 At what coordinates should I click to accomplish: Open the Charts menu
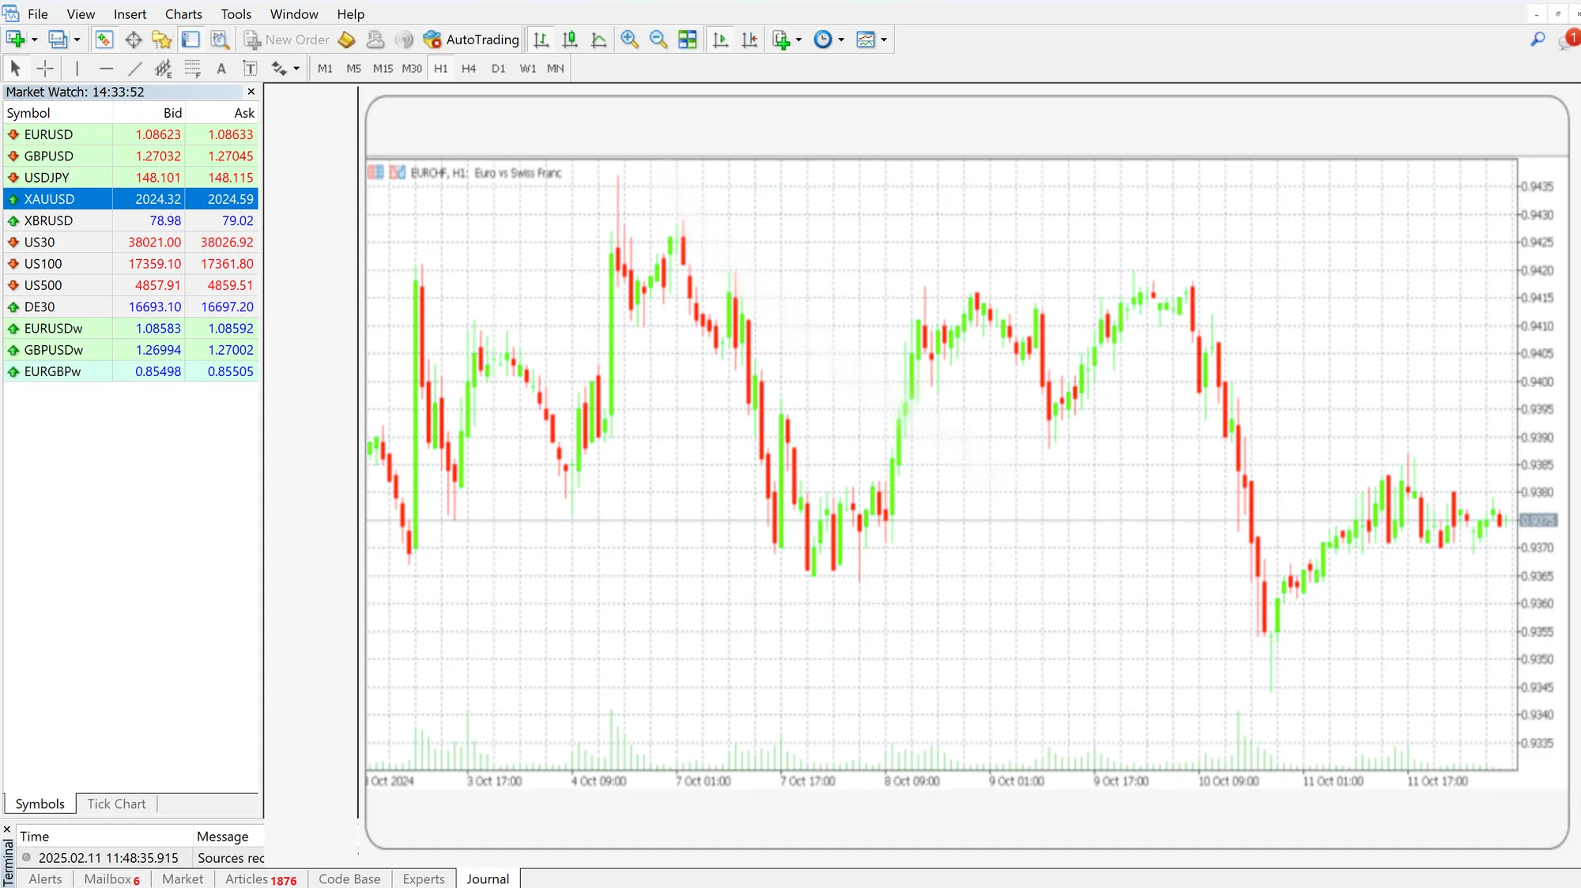pos(183,13)
